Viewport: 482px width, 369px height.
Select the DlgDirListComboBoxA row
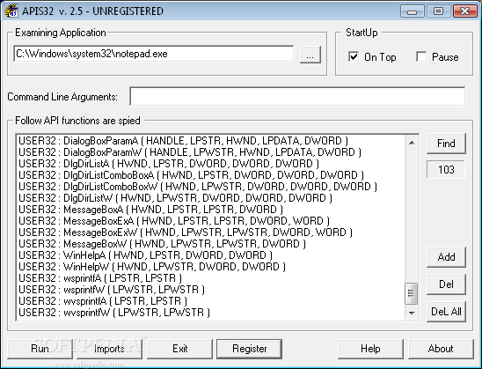tap(211, 175)
